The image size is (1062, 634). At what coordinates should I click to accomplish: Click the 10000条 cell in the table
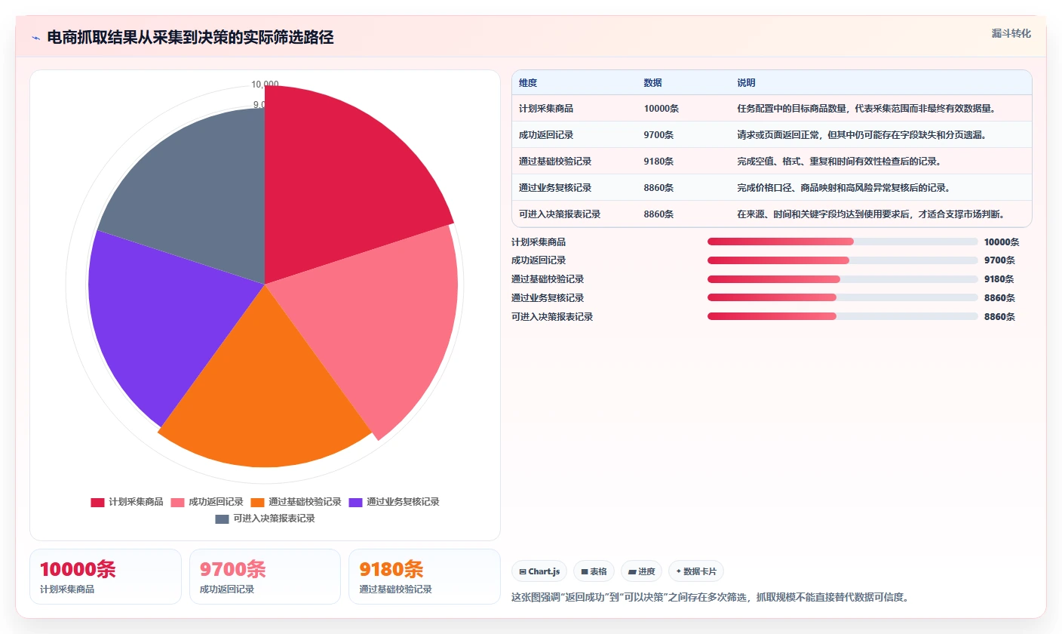tap(661, 109)
